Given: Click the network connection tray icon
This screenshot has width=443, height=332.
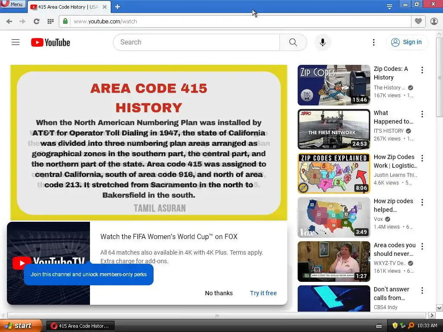Looking at the screenshot, I should 403,326.
